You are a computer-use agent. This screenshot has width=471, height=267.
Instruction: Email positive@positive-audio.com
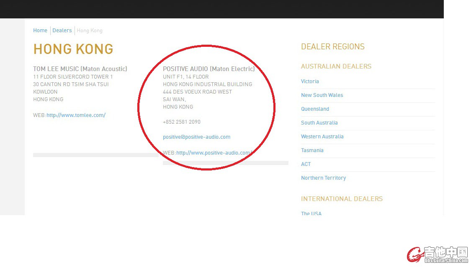tap(196, 137)
